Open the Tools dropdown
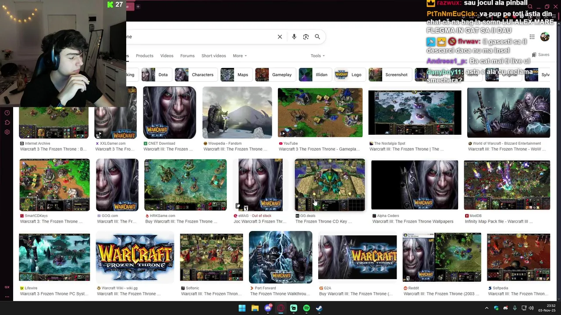 click(318, 56)
